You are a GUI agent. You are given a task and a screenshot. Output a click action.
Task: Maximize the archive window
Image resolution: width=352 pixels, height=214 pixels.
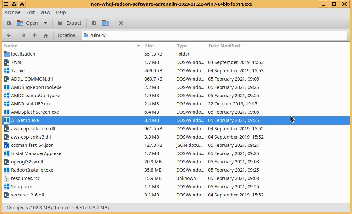(334, 4)
